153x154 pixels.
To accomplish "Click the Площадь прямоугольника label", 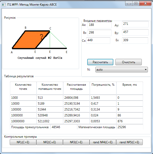I will coord(30,127).
